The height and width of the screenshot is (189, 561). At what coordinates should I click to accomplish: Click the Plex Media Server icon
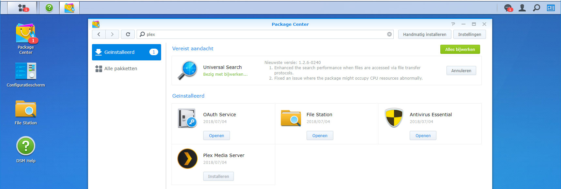coord(188,159)
